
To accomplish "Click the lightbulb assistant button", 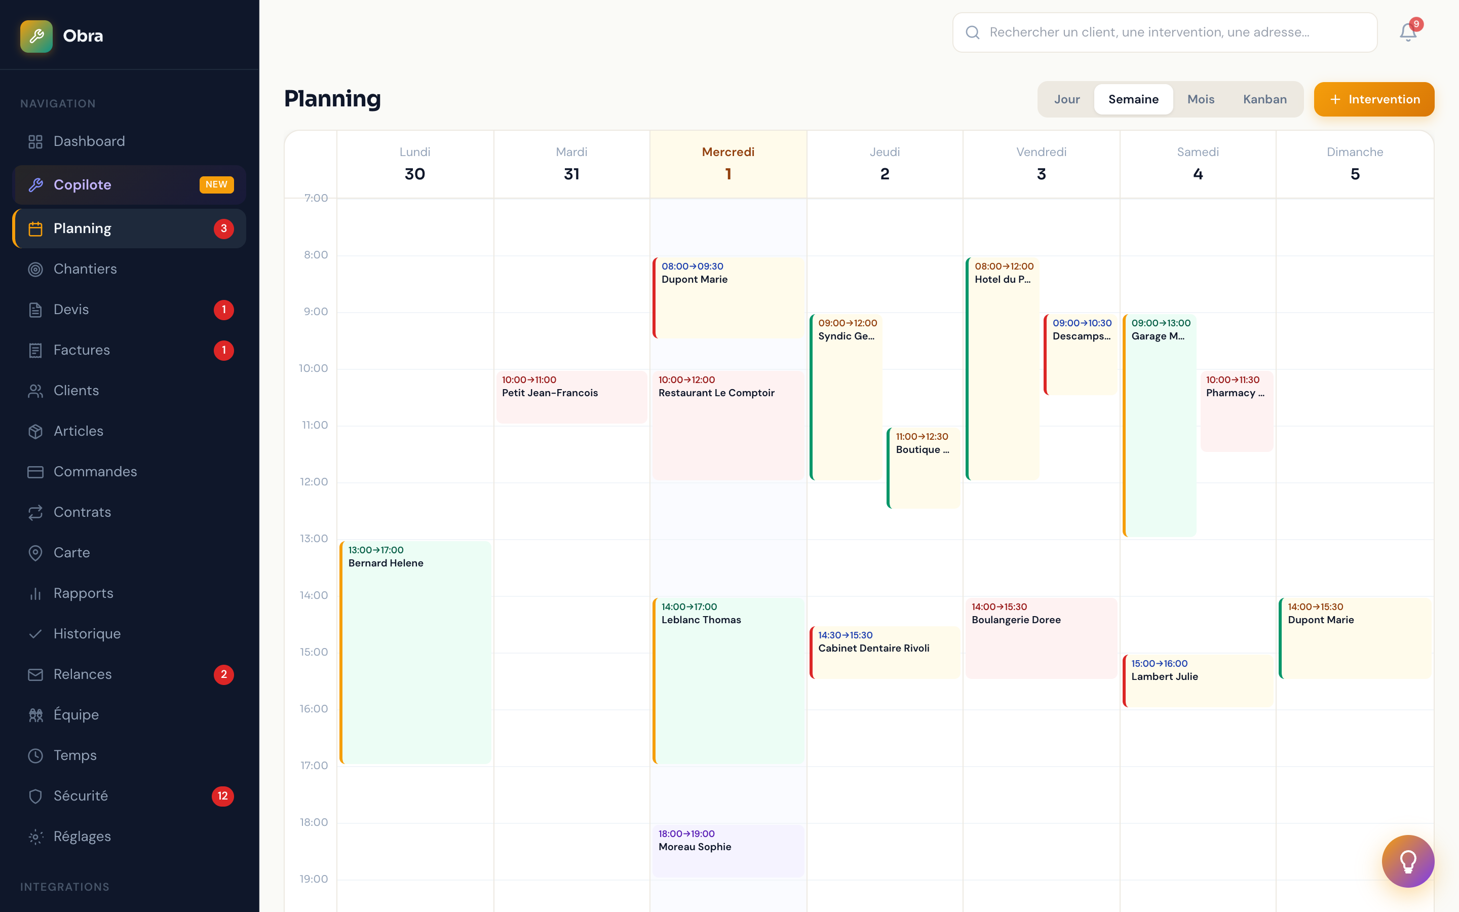I will 1408,861.
